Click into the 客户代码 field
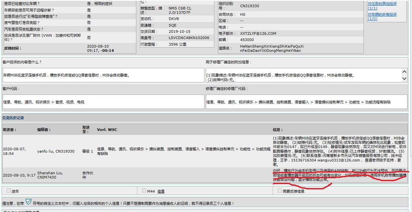Viewport: 412px width, 212px height. point(103,102)
